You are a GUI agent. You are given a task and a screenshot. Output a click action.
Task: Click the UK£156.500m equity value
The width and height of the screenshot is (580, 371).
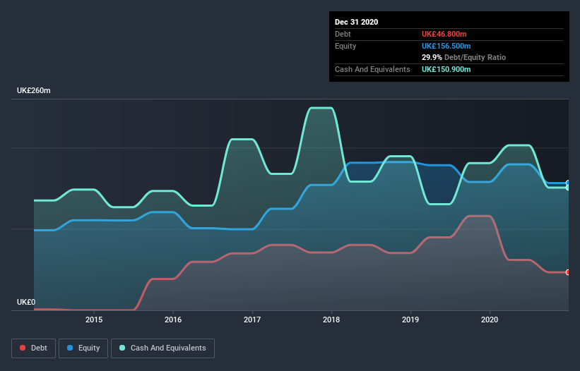click(x=446, y=46)
